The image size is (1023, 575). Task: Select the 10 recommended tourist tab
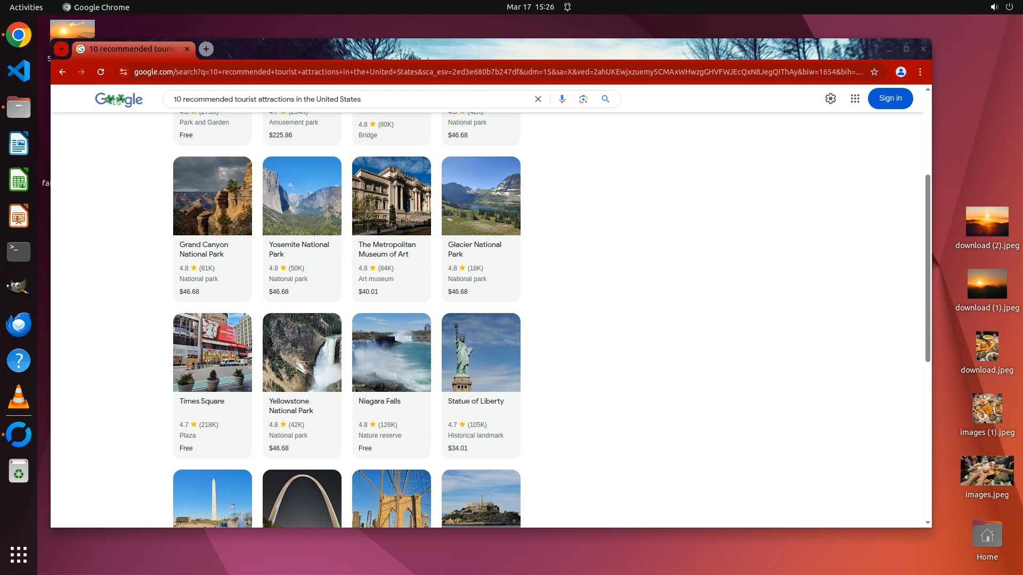point(132,49)
